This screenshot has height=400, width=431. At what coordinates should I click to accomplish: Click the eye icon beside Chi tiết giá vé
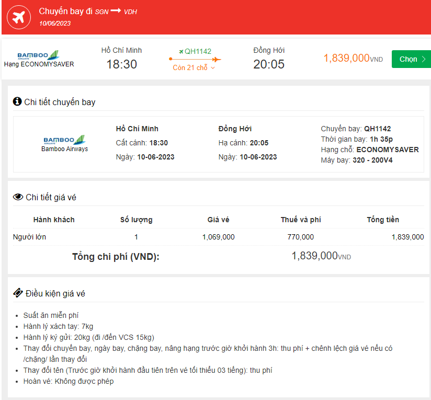[18, 197]
